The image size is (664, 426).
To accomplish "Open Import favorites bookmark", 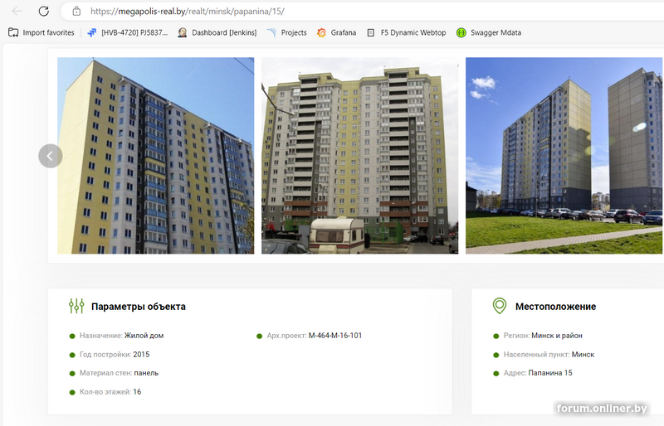I will 41,32.
